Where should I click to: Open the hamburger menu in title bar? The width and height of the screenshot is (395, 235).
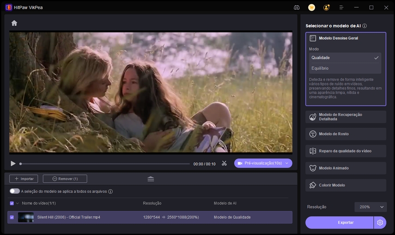[x=341, y=7]
